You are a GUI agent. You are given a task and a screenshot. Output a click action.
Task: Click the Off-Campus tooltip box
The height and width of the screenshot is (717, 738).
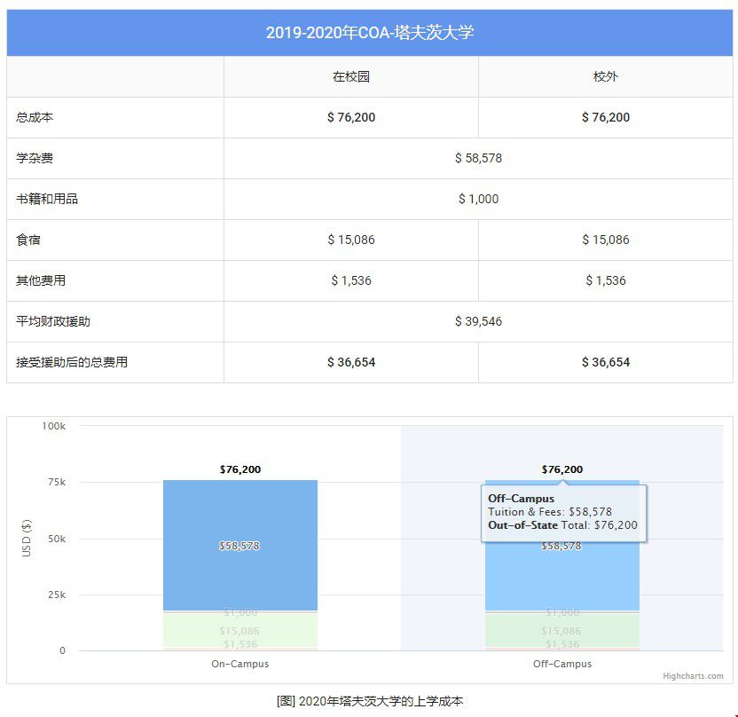pos(563,513)
